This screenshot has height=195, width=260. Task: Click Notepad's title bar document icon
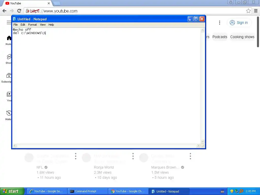(14, 19)
